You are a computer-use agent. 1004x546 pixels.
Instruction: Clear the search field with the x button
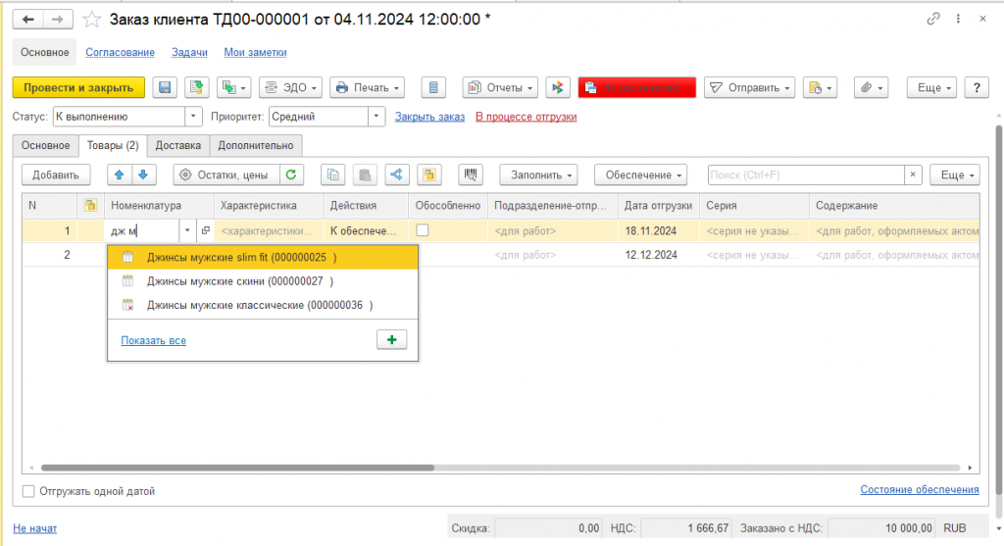tap(913, 174)
